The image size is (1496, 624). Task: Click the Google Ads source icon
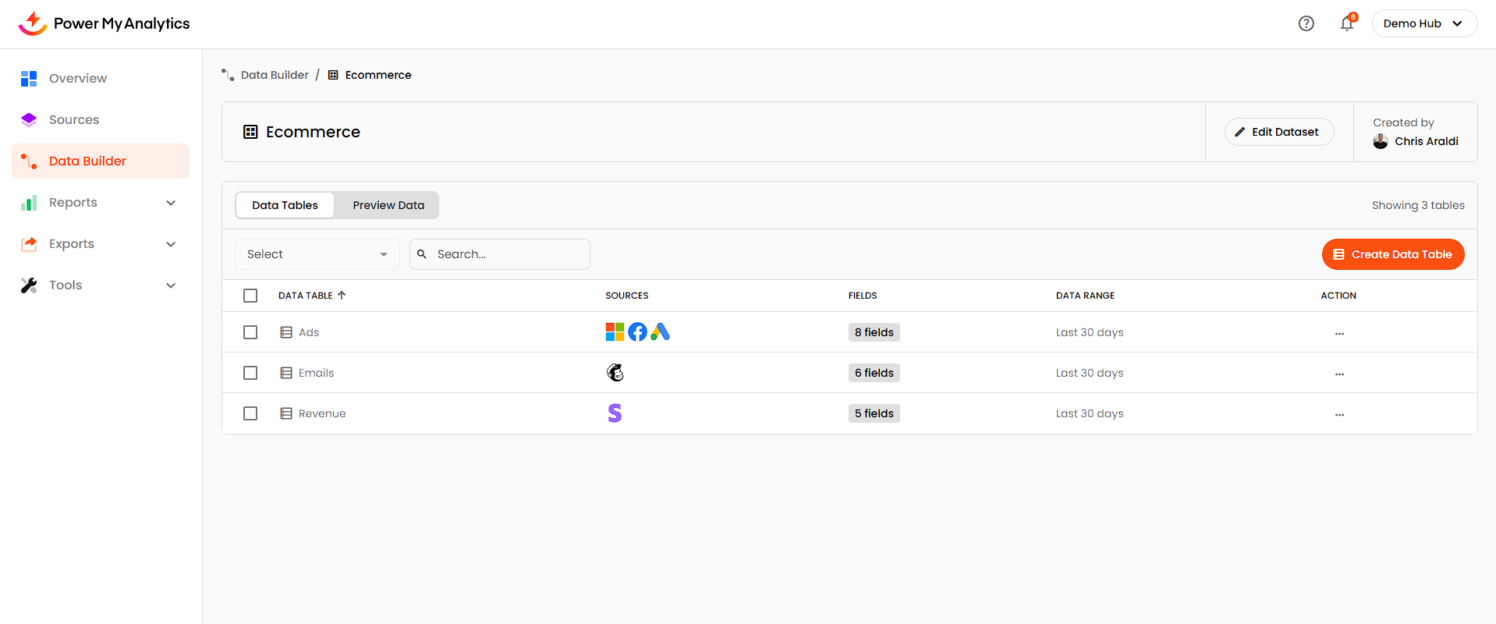click(661, 332)
